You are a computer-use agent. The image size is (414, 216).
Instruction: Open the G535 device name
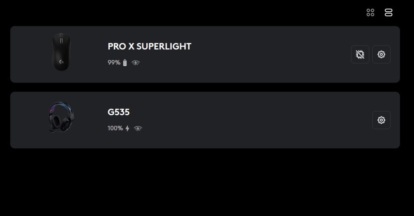118,112
